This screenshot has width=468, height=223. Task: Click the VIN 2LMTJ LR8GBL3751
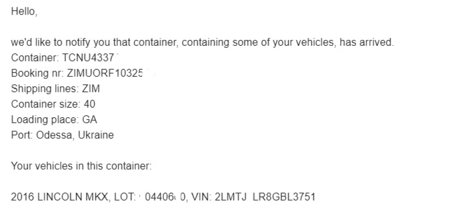(265, 197)
